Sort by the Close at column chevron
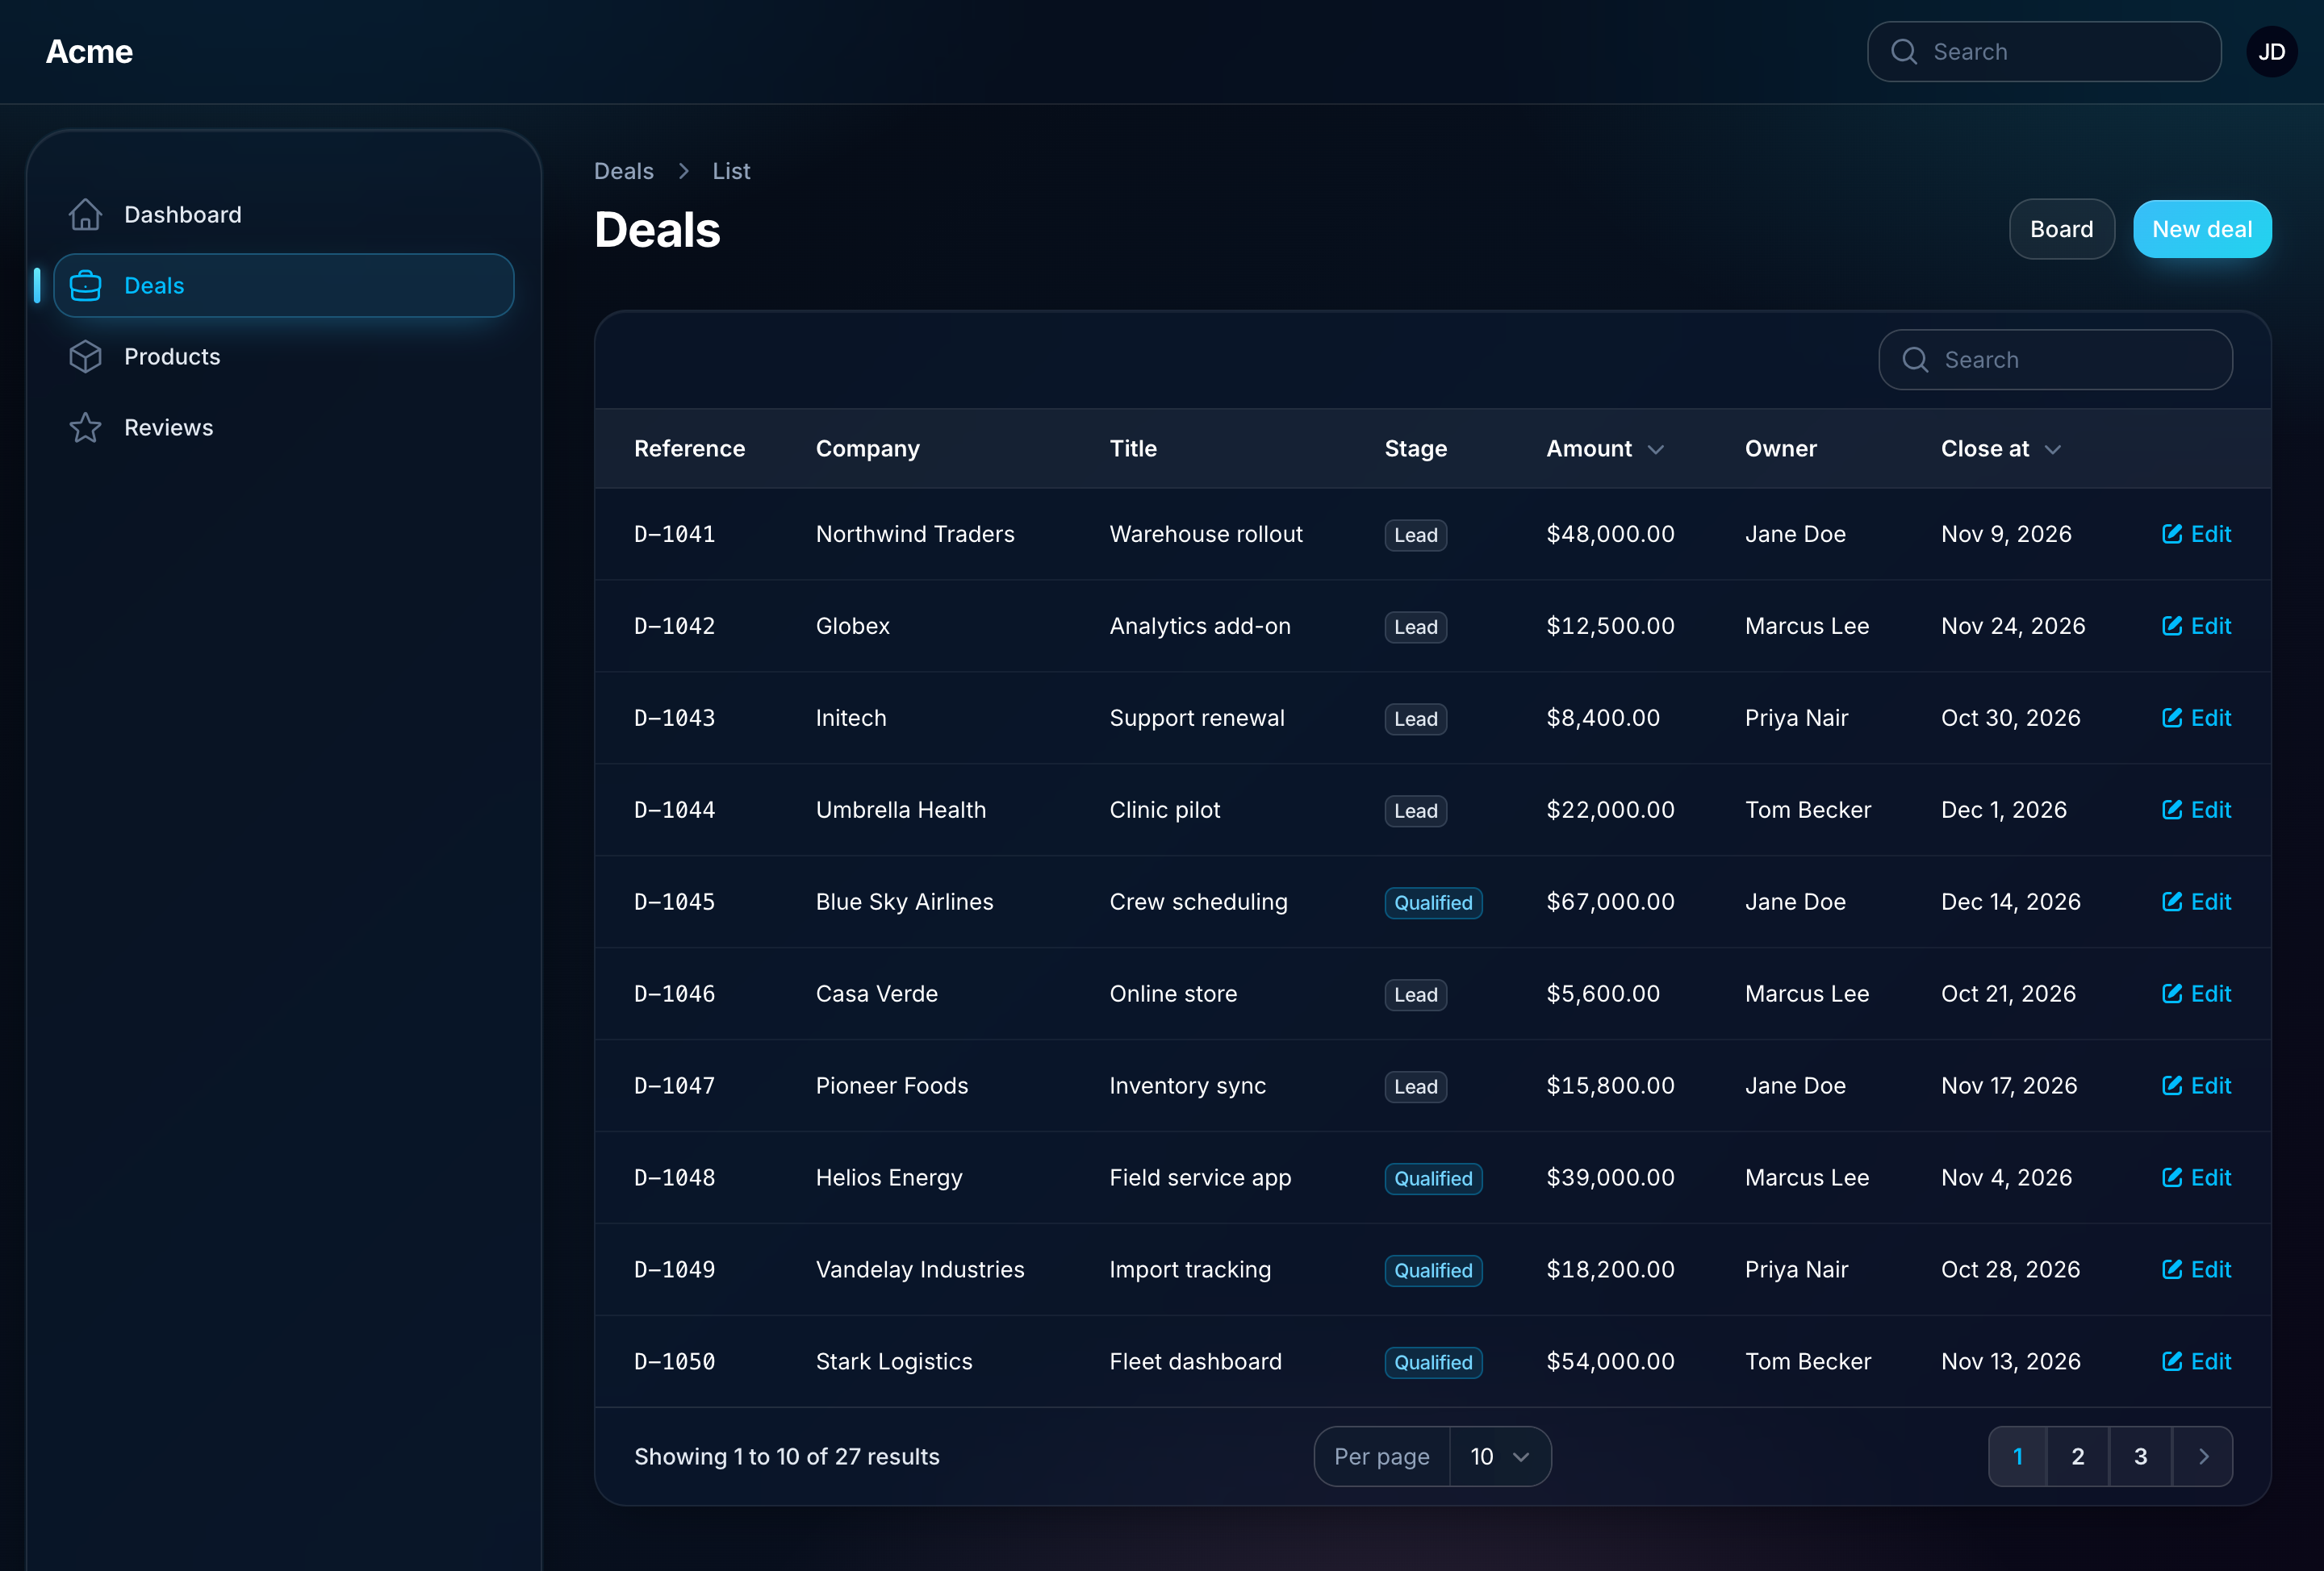This screenshot has width=2324, height=1571. (x=2053, y=450)
